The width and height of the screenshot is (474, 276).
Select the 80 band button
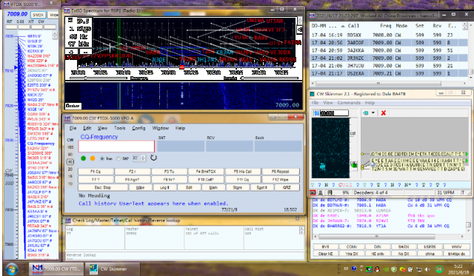[x=70, y=155]
